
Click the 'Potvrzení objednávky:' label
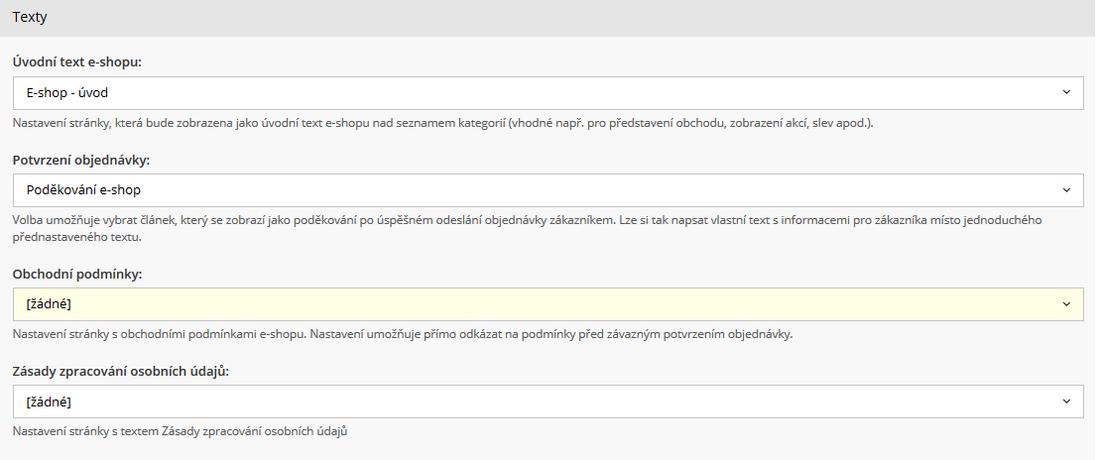81,160
